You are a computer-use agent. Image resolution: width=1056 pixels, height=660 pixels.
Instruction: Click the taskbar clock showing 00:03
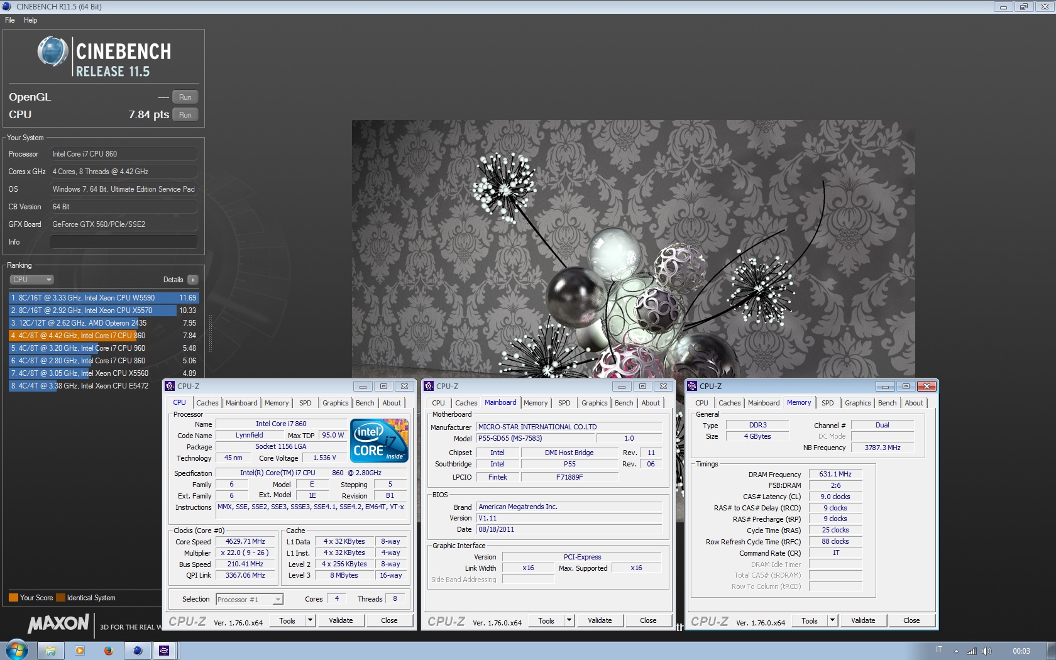1021,651
